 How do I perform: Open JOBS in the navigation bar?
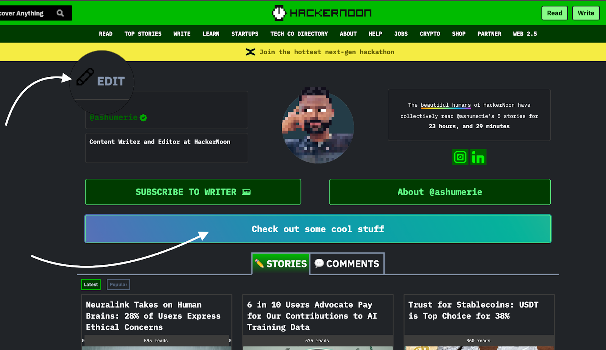coord(401,34)
